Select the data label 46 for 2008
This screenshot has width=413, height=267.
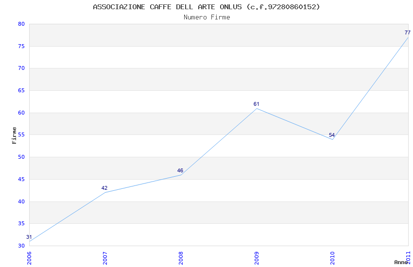(x=180, y=170)
